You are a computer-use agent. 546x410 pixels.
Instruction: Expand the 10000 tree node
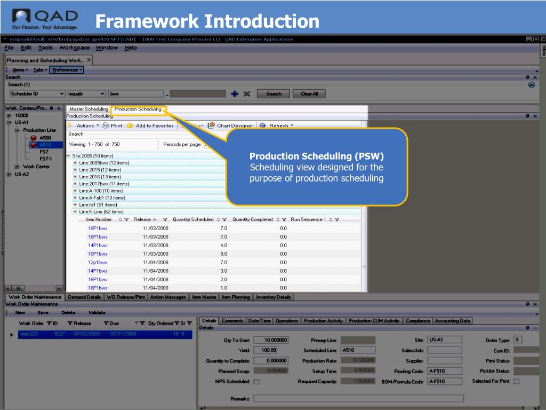click(x=9, y=115)
